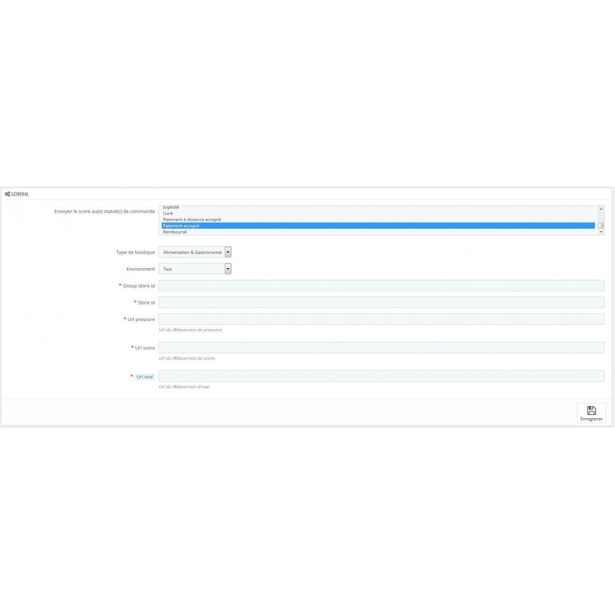Select 'Paiement accepté' highlighted status
This screenshot has height=615, width=615.
[378, 226]
